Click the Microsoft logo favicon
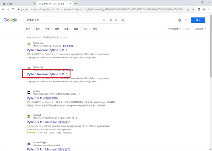Image resolution: width=212 pixels, height=151 pixels. click(29, 116)
